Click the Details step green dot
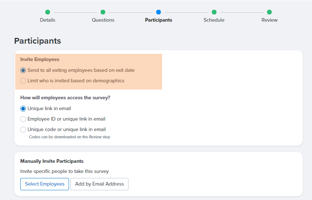Viewport: 312px width, 200px height. (48, 12)
